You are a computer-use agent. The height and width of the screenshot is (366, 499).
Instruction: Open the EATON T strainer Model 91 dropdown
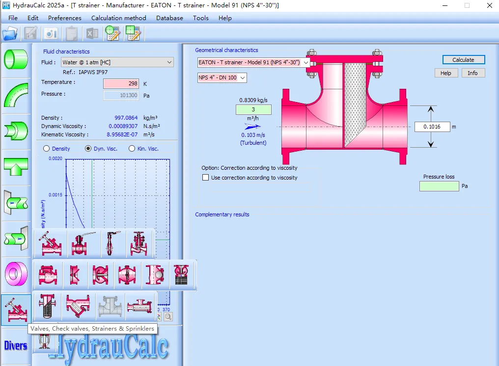pos(253,62)
